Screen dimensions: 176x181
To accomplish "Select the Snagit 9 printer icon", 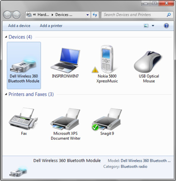I will [107, 119].
